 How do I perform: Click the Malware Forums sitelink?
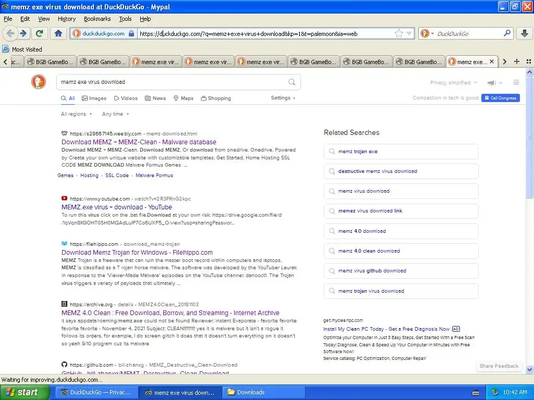pos(154,176)
